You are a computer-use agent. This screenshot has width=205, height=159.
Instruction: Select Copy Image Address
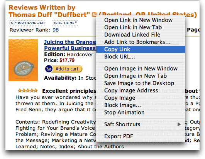(141, 90)
